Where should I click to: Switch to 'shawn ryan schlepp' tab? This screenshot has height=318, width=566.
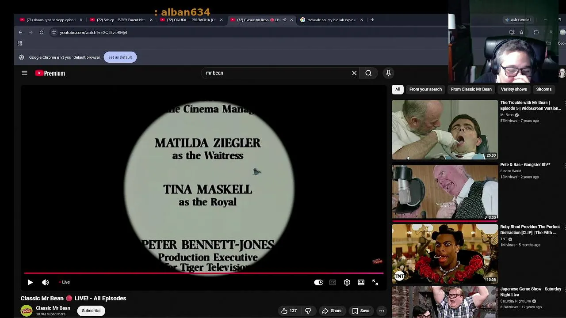point(51,20)
